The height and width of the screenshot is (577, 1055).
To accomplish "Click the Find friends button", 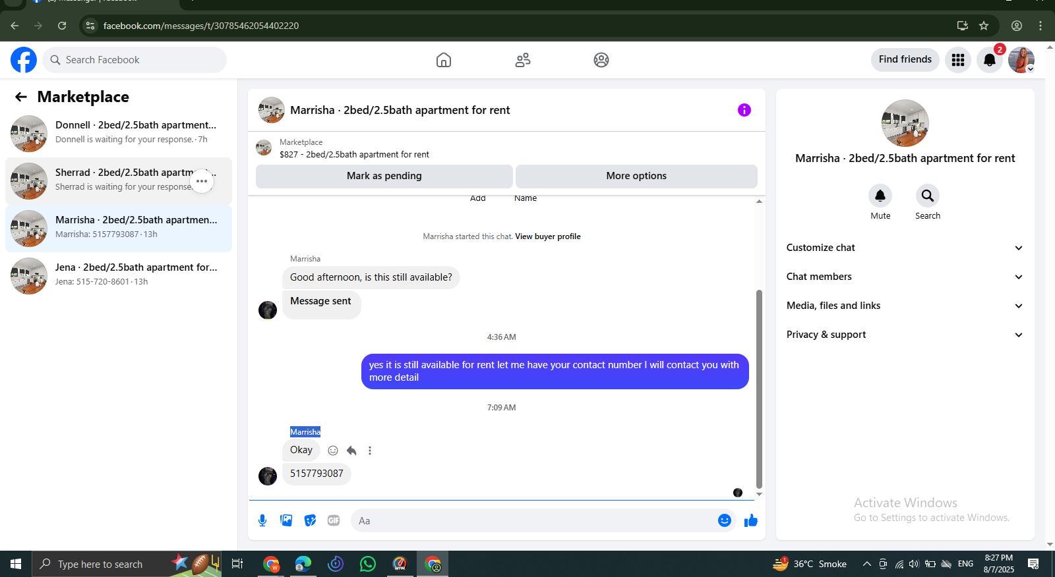I will (x=905, y=59).
